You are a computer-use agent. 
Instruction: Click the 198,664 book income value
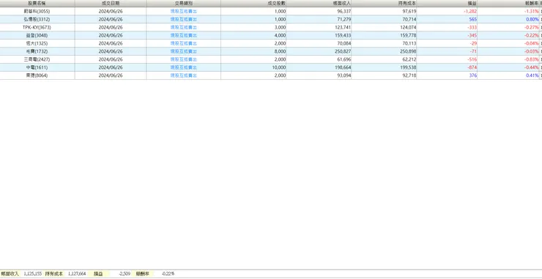(x=343, y=67)
